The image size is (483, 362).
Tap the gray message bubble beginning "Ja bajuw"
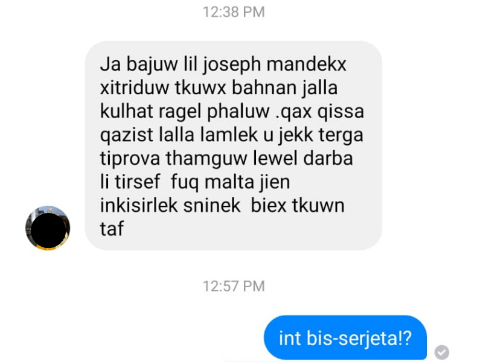pos(234,145)
